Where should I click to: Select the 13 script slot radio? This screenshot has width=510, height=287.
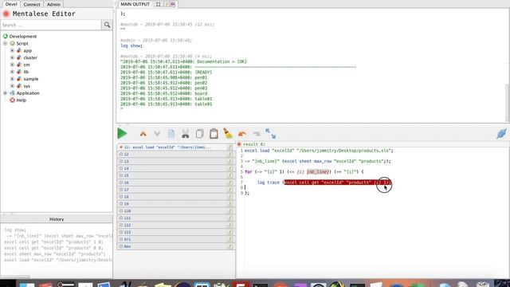point(121,161)
